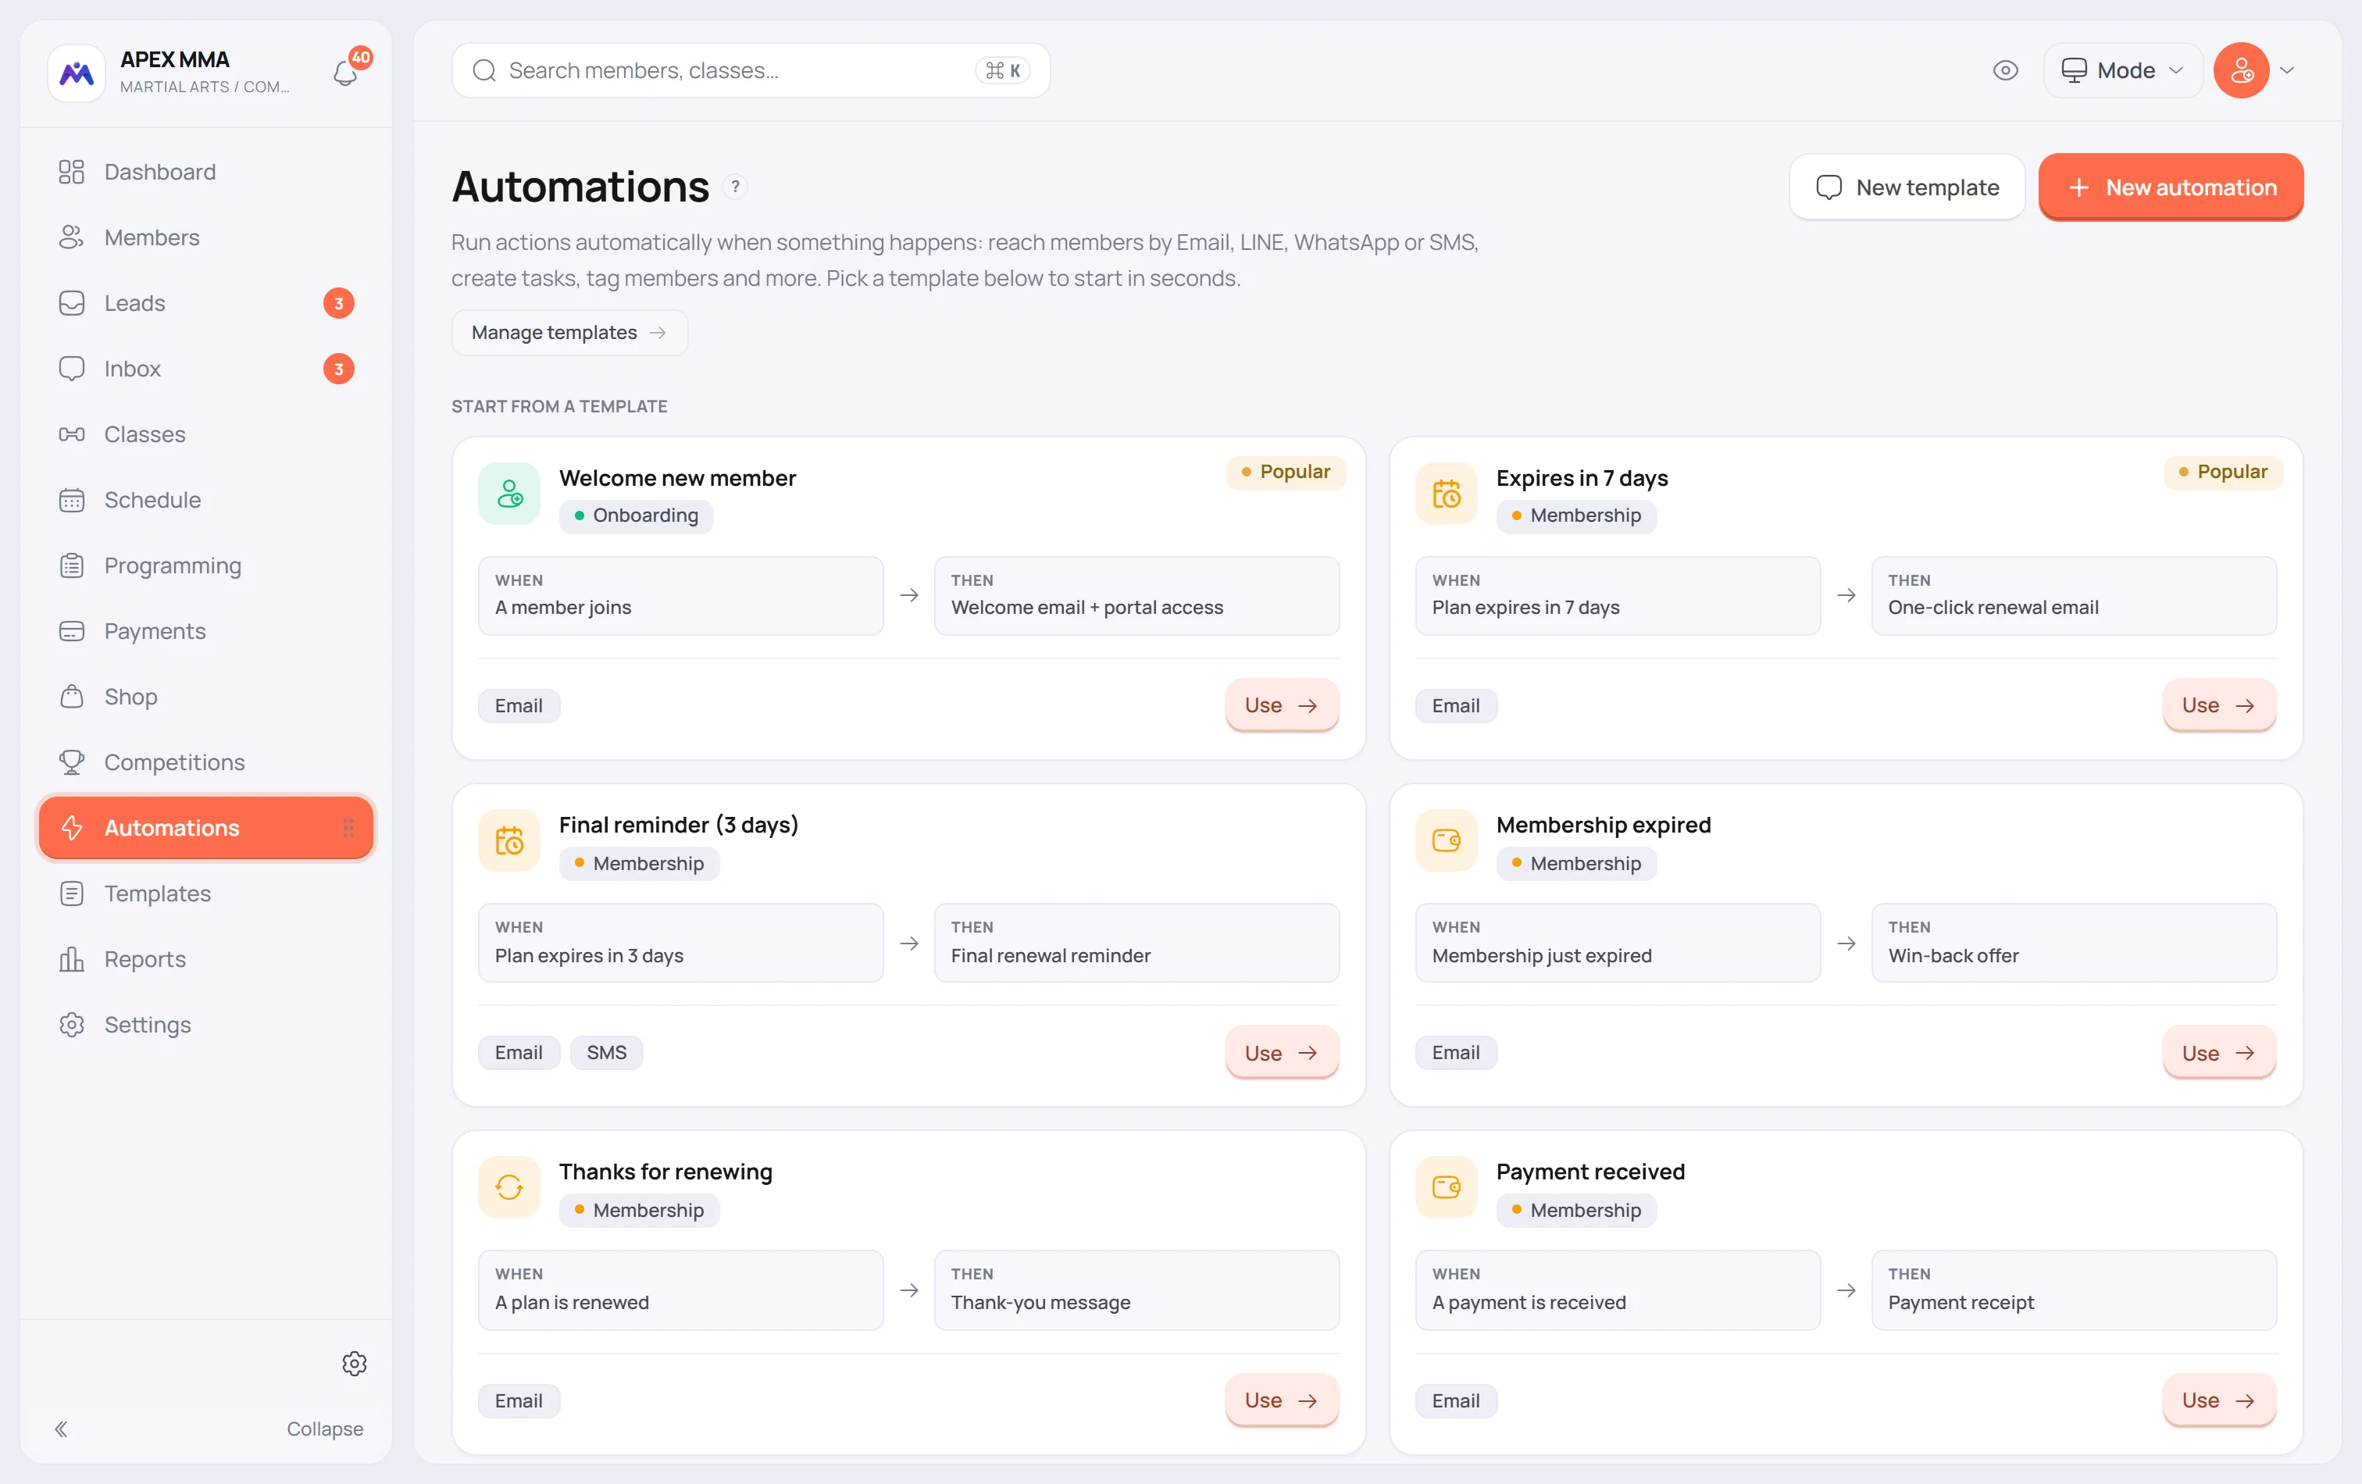Click the Payment received wallet icon
The width and height of the screenshot is (2362, 1484).
coord(1446,1186)
